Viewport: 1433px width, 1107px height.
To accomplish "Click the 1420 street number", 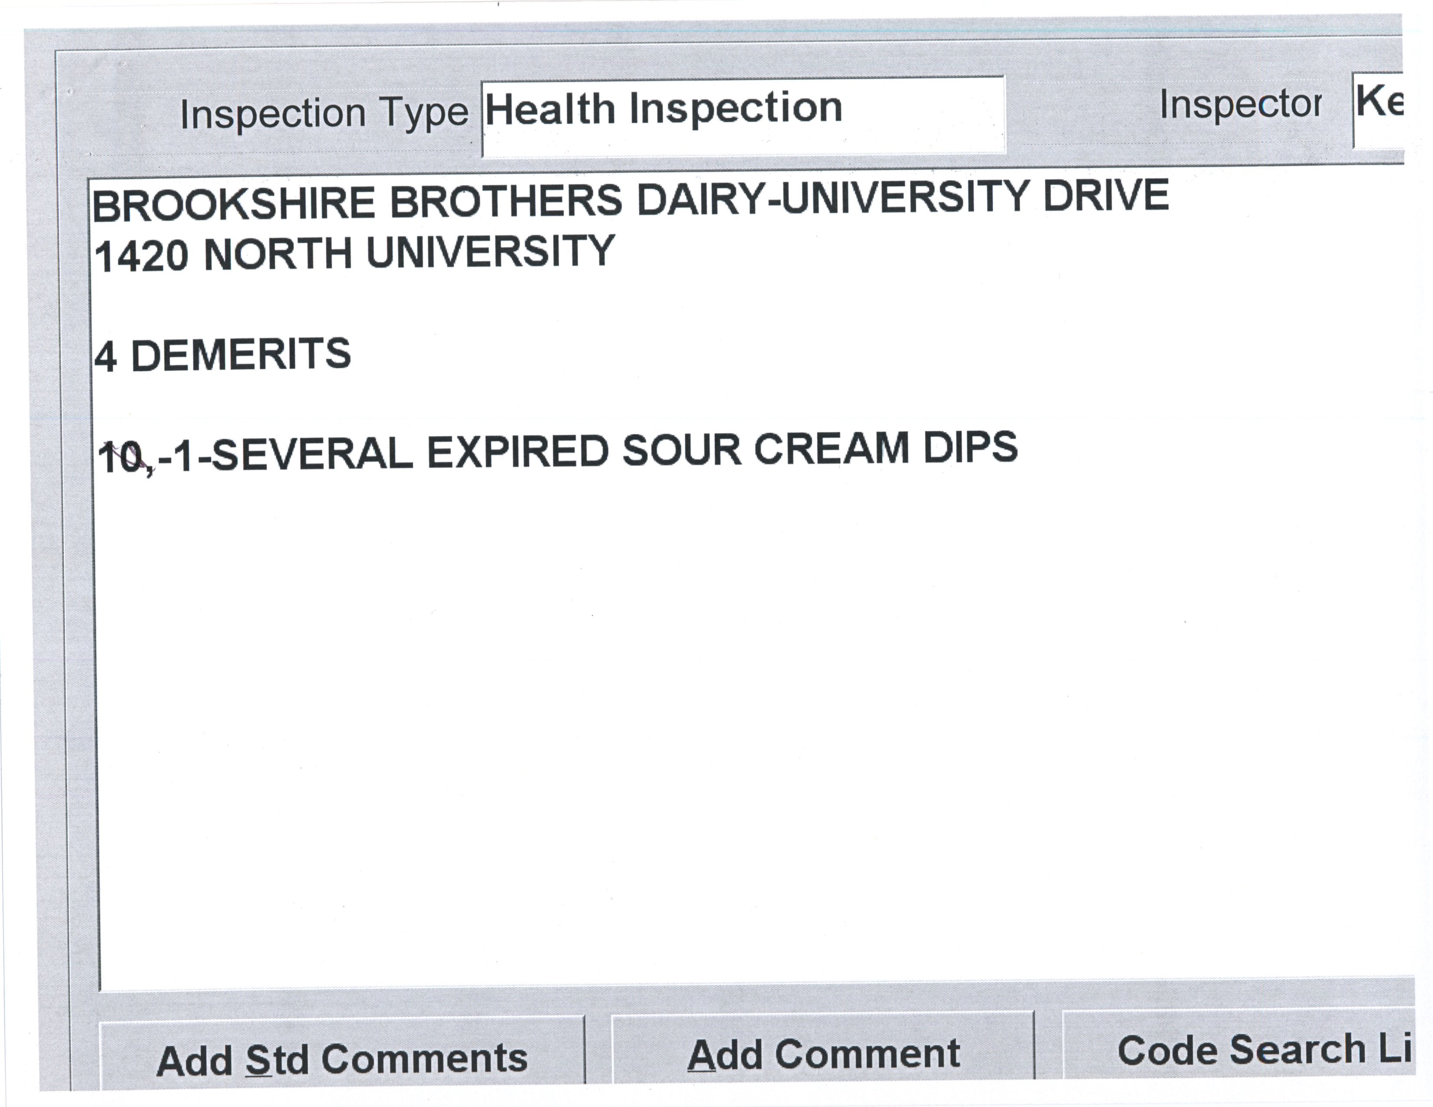I will (x=141, y=256).
